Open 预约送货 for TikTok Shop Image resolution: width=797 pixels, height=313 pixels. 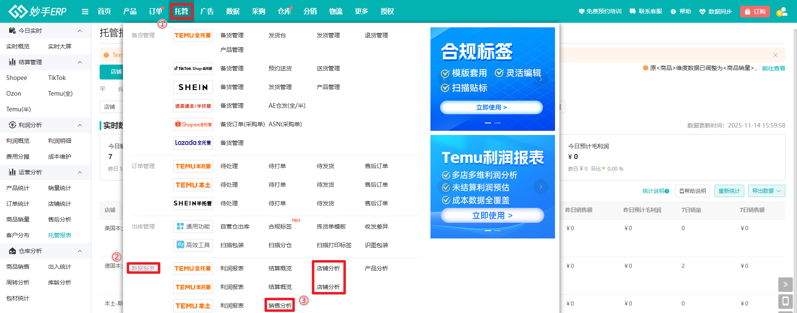[x=280, y=68]
